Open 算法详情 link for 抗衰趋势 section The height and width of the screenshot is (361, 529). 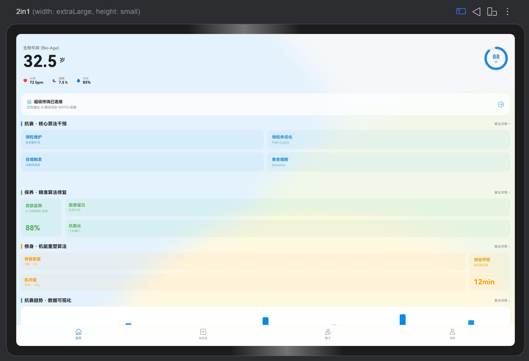point(502,300)
